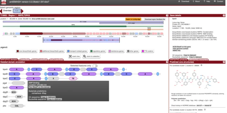Toggle Selected features only switch
Image resolution: width=227 pixels, height=113 pixels.
coord(95,66)
